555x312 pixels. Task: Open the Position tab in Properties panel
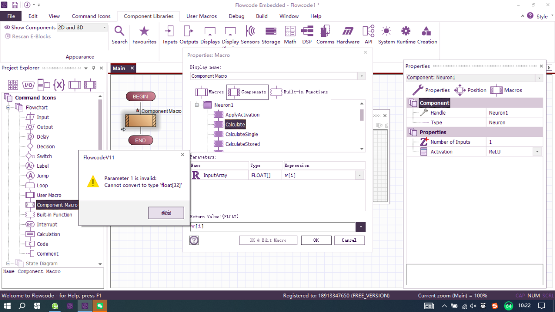point(471,90)
